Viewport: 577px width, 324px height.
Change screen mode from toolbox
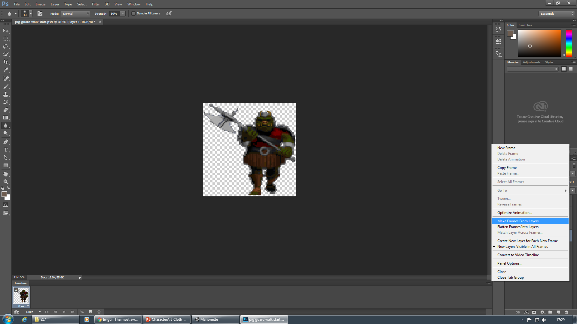[6, 213]
